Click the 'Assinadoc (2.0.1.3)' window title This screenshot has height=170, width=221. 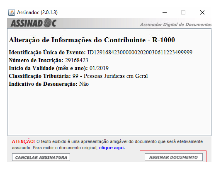tap(37, 12)
